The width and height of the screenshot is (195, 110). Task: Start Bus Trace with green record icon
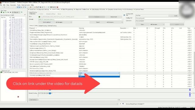pyautogui.click(x=2, y=12)
